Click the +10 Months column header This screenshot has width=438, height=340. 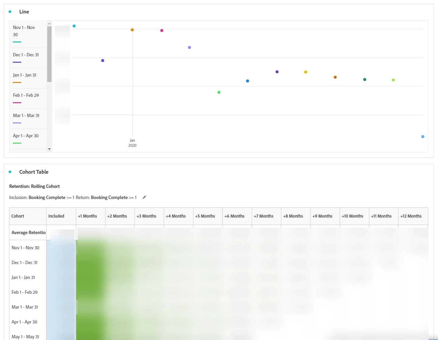[354, 216]
